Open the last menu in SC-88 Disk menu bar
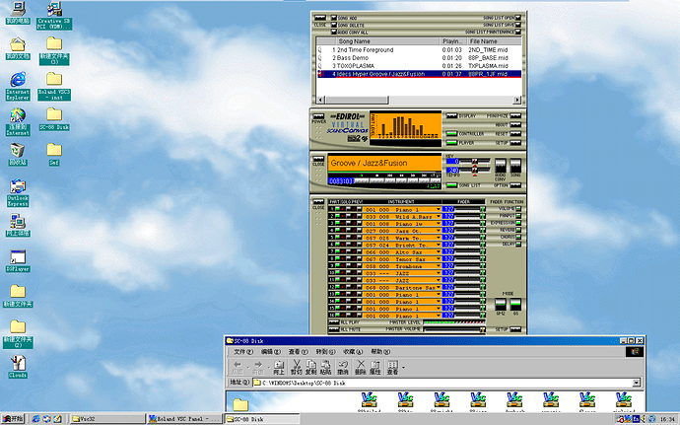The width and height of the screenshot is (680, 425). pos(380,352)
